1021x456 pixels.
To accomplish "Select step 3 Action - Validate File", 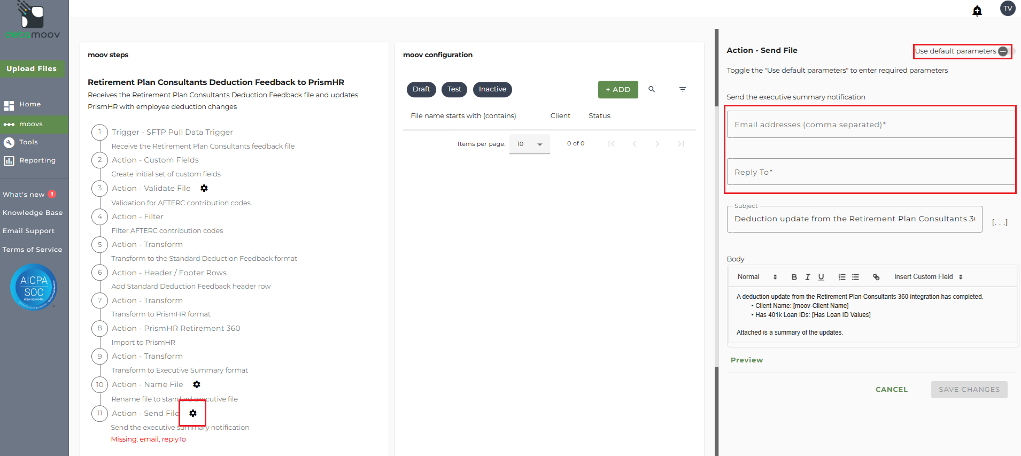I will (x=151, y=188).
